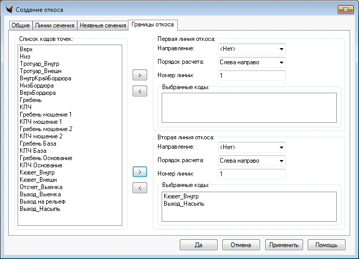Expand the second line Порядок расчета dropdown
This screenshot has width=359, height=259.
[x=252, y=161]
